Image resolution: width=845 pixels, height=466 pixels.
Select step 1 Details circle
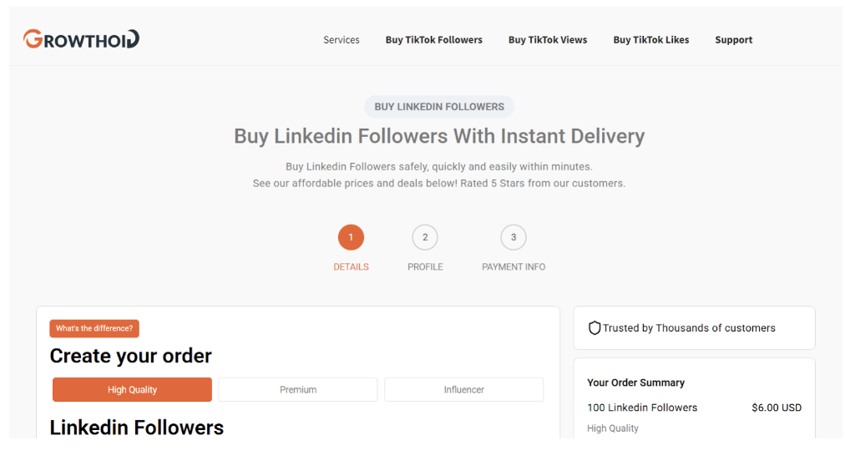[x=351, y=237]
